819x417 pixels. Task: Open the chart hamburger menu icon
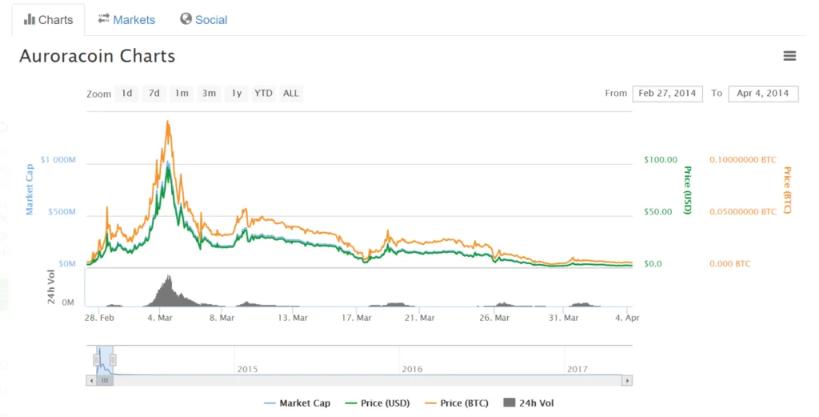click(x=789, y=56)
